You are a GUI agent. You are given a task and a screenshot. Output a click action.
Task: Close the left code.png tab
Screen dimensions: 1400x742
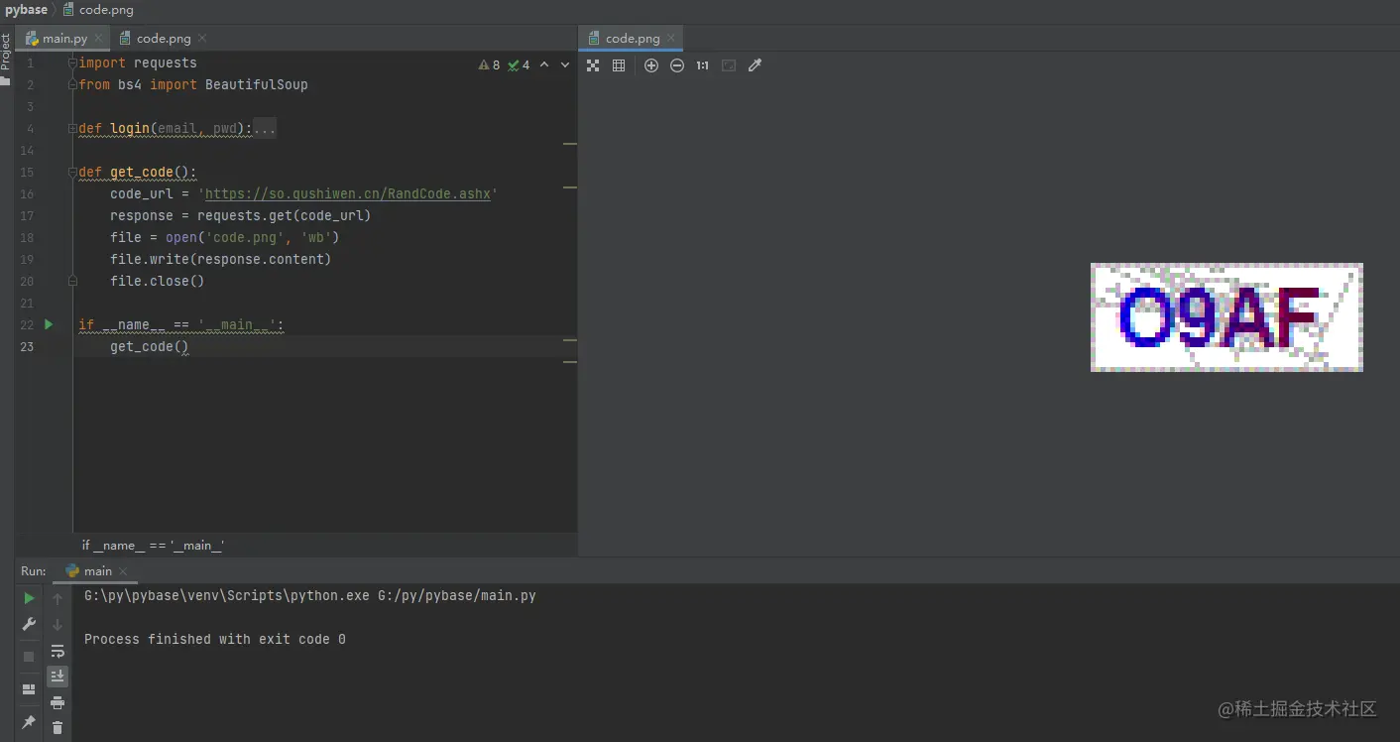tap(202, 39)
